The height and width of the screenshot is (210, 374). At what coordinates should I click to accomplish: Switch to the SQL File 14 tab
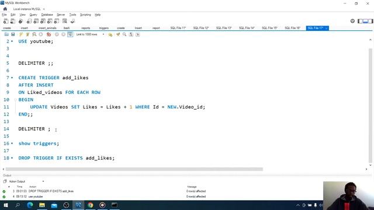coord(247,28)
